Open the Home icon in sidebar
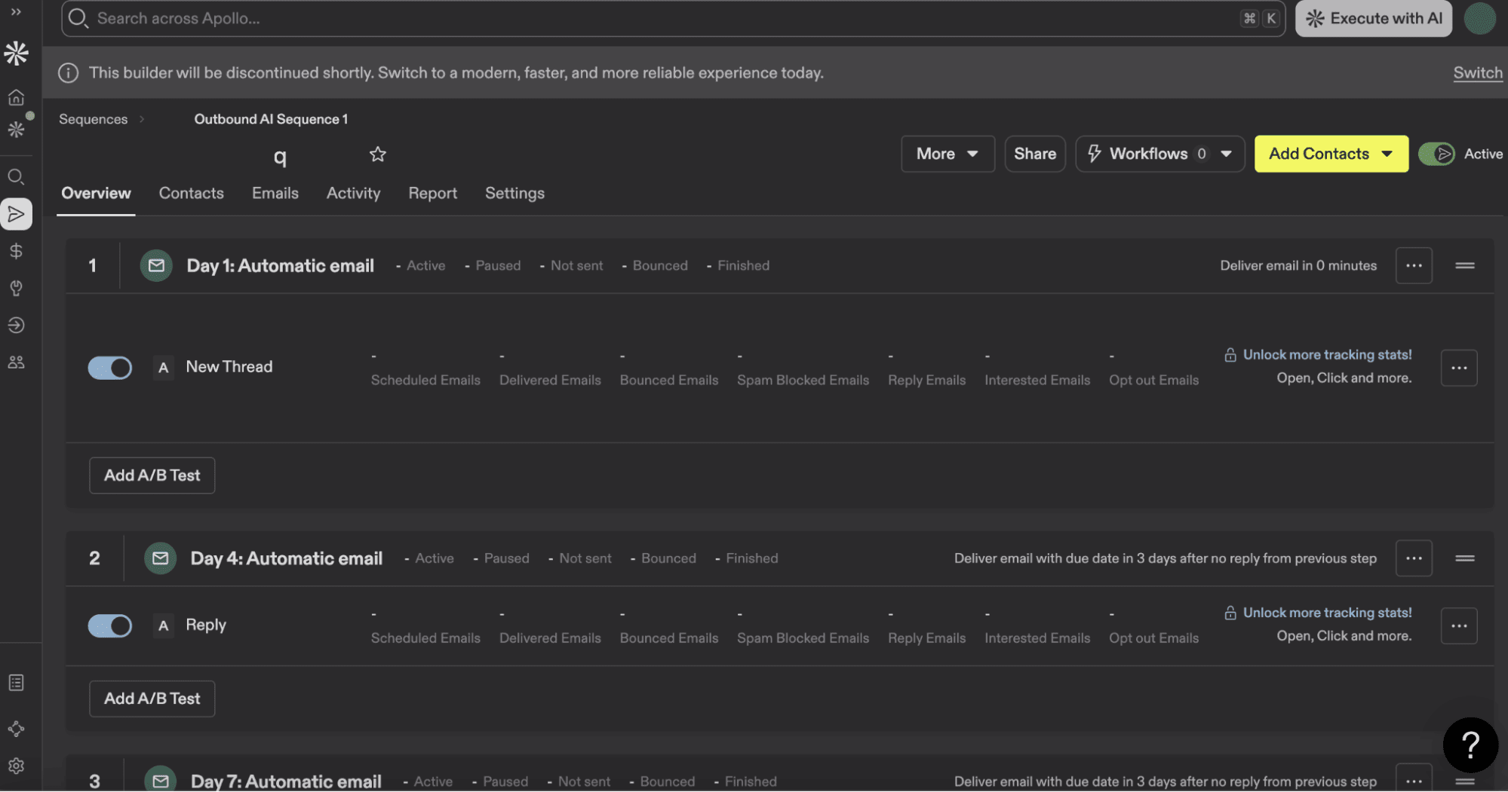The height and width of the screenshot is (792, 1508). [16, 97]
